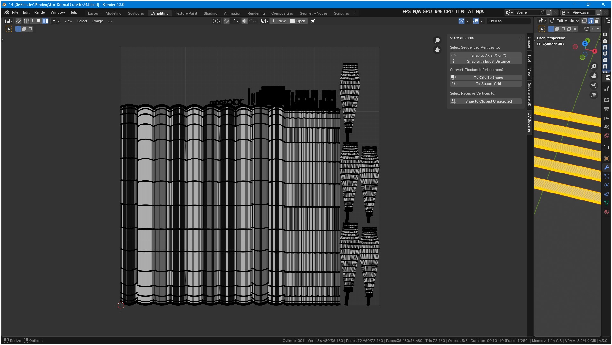The height and width of the screenshot is (345, 612).
Task: Toggle X mirror in 3D viewport header
Action: (592, 29)
